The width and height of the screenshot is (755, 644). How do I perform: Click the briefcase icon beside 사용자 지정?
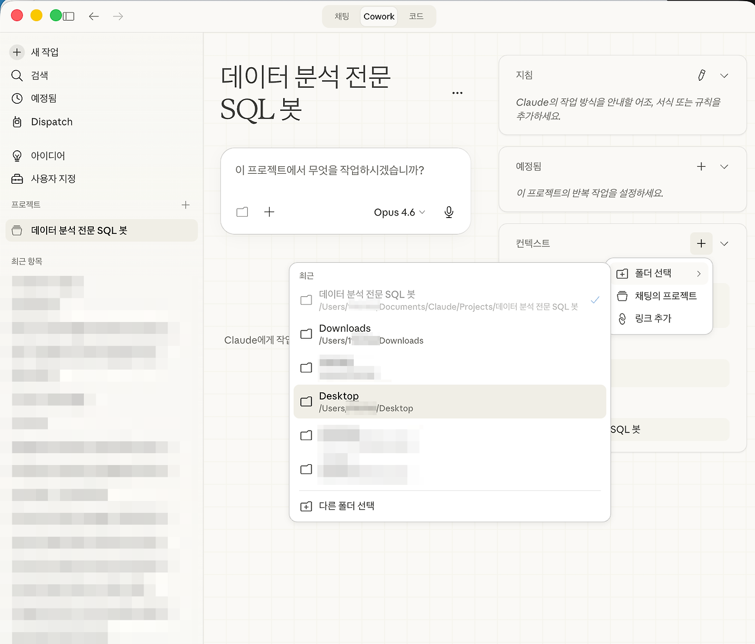[x=17, y=179]
